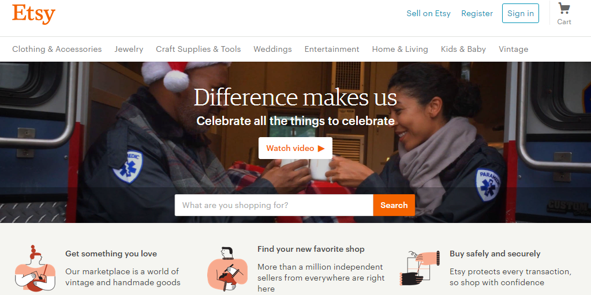Viewport: 591px width, 295px height.
Task: Play the video via Watch video arrow
Action: pos(321,148)
